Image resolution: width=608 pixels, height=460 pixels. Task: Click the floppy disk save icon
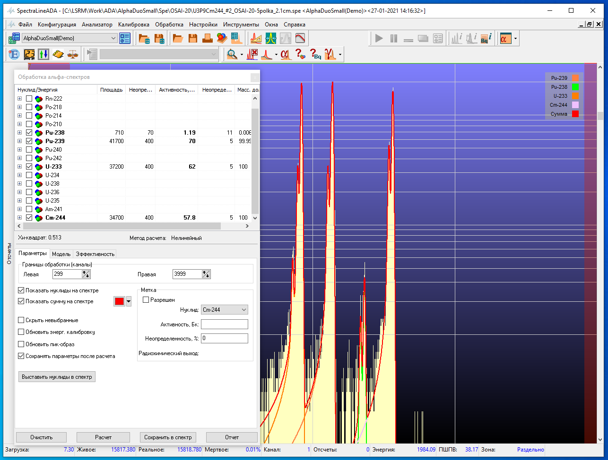coord(193,38)
